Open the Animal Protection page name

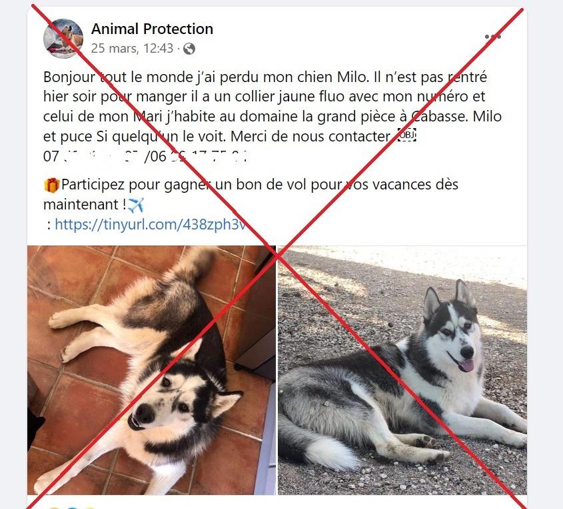[x=152, y=29]
